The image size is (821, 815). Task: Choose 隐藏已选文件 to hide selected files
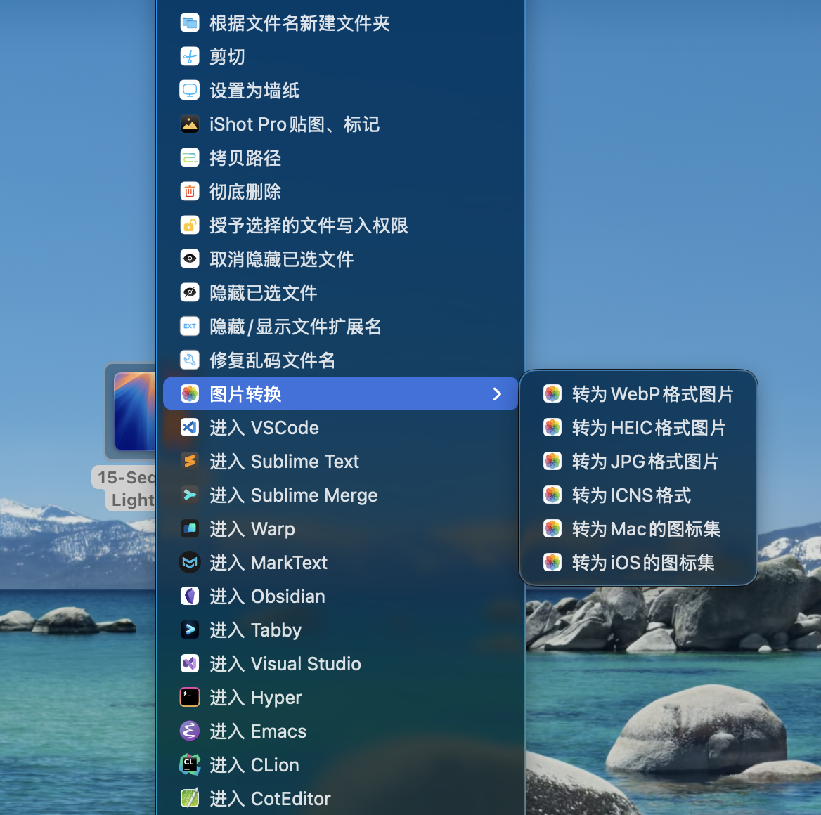(x=263, y=293)
